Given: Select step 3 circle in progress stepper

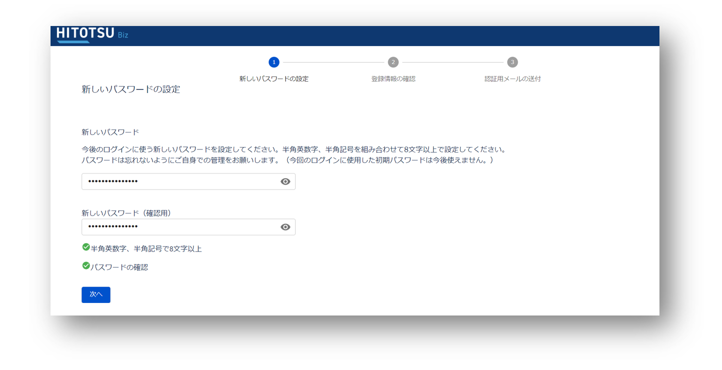Looking at the screenshot, I should (512, 62).
